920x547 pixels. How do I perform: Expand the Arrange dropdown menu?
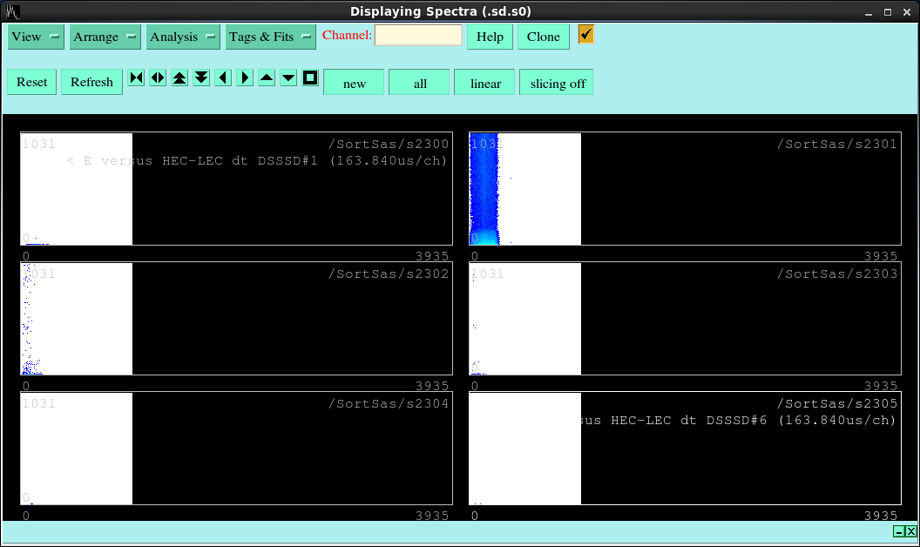(x=105, y=37)
